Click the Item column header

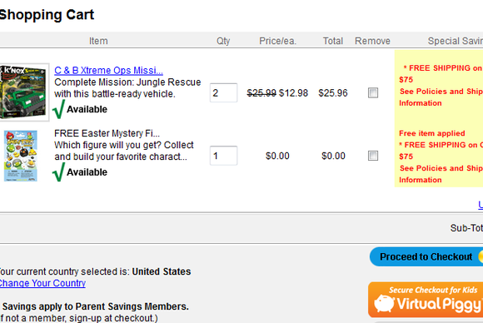point(98,41)
